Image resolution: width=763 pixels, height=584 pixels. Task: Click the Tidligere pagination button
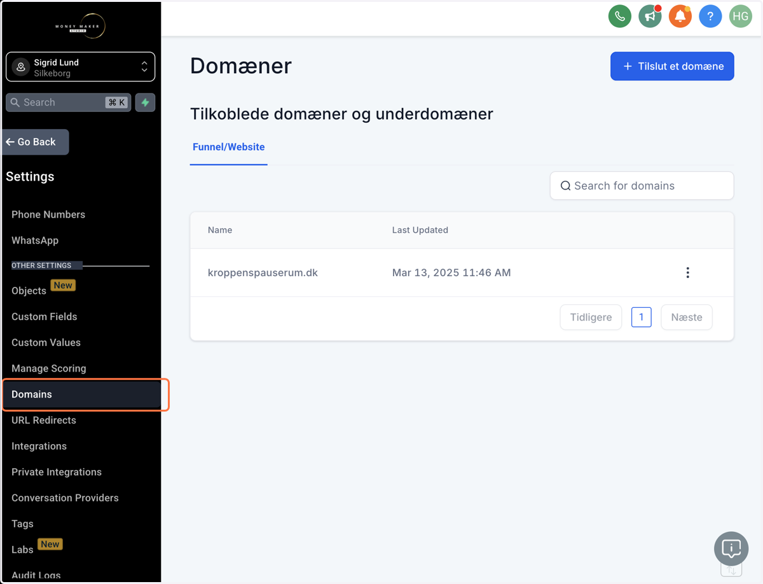pyautogui.click(x=591, y=317)
